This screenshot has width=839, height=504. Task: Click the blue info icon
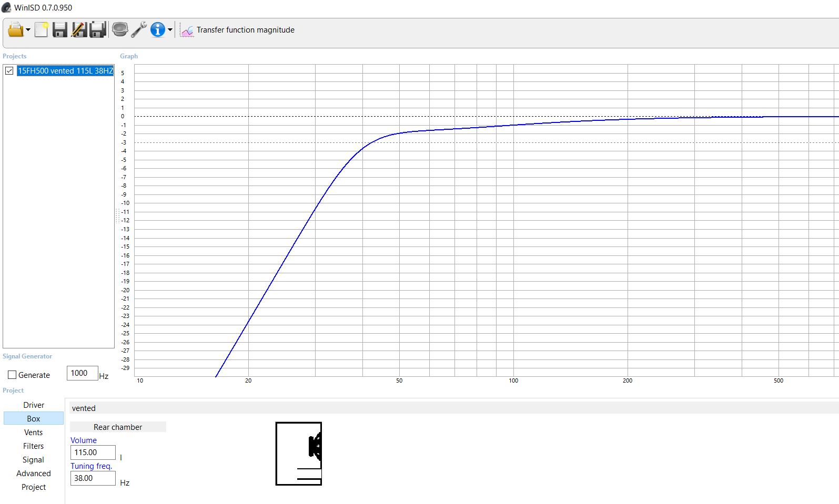point(158,30)
